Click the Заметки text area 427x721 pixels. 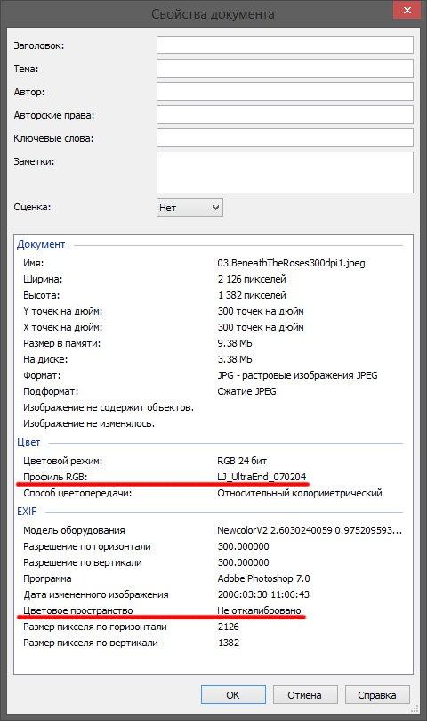(x=285, y=172)
